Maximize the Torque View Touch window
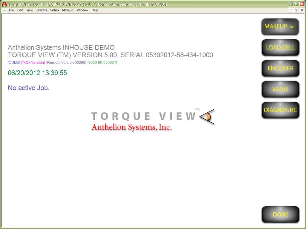This screenshot has height=229, width=306. (x=296, y=4)
